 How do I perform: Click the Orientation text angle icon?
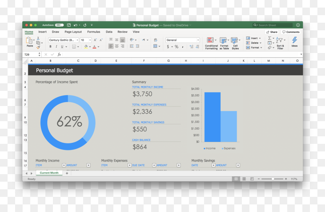[132, 40]
